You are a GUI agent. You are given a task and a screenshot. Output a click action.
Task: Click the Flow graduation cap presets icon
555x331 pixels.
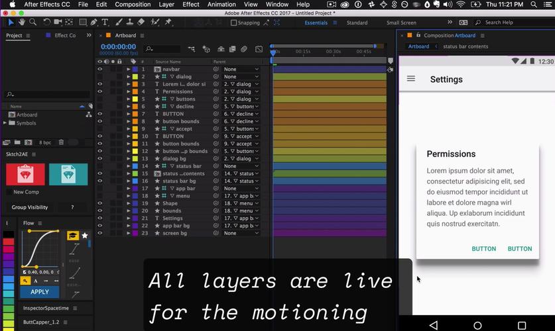click(73, 236)
